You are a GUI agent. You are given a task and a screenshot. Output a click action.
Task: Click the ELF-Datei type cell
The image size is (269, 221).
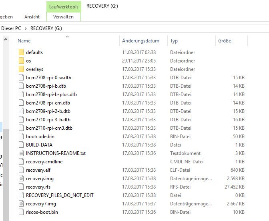[x=180, y=170]
